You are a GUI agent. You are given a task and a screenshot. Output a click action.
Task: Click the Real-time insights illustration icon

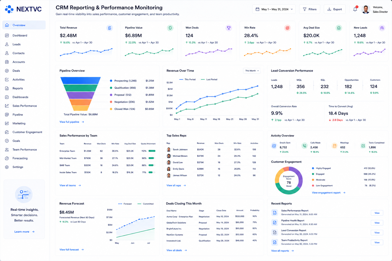click(x=24, y=194)
